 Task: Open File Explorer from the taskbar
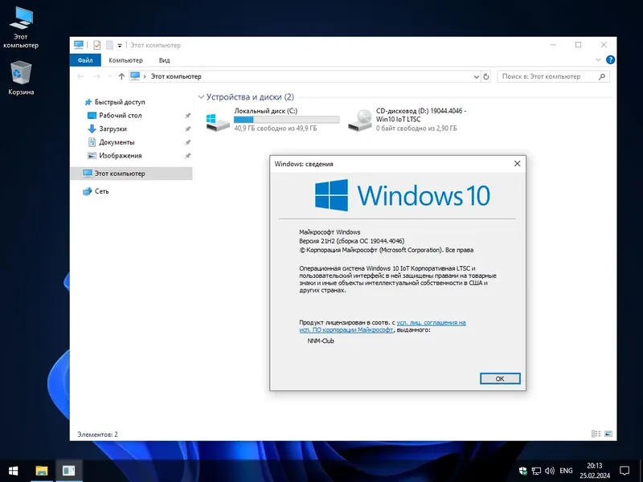click(42, 471)
